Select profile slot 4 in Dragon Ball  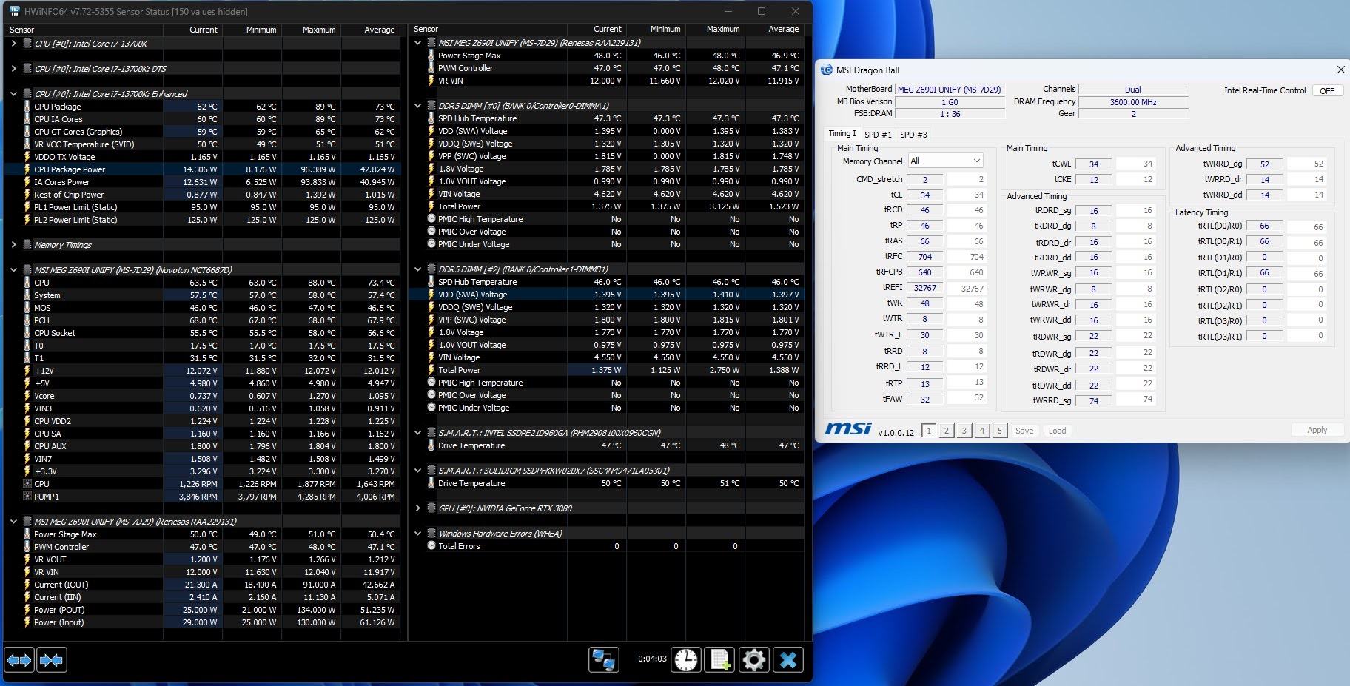point(982,431)
